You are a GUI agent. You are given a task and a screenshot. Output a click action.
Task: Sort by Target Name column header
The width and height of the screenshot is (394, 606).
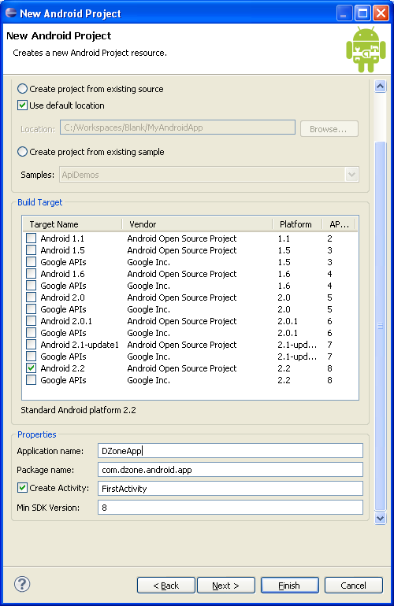(x=72, y=224)
